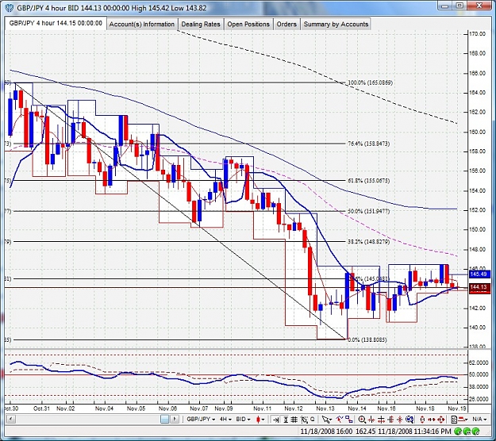Click the red vertical scroll icon

(422, 420)
